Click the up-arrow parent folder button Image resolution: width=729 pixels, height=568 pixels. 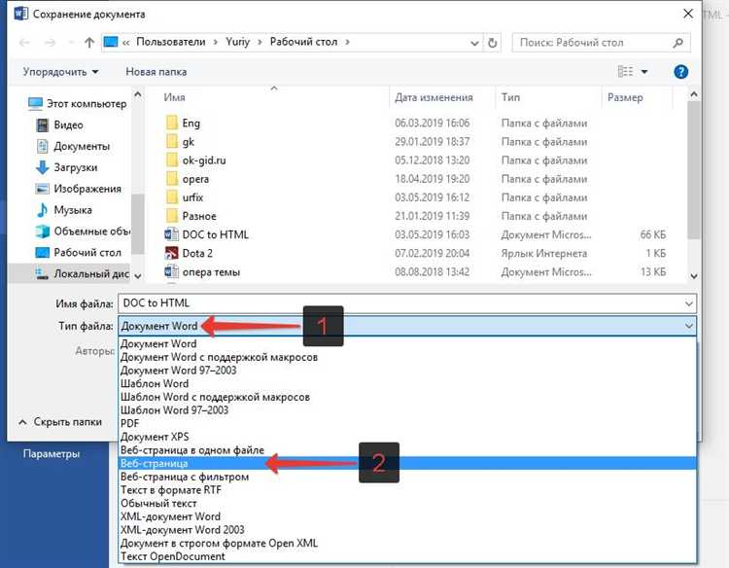89,43
